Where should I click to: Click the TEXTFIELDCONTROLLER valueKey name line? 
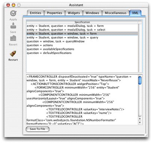pos(79,113)
